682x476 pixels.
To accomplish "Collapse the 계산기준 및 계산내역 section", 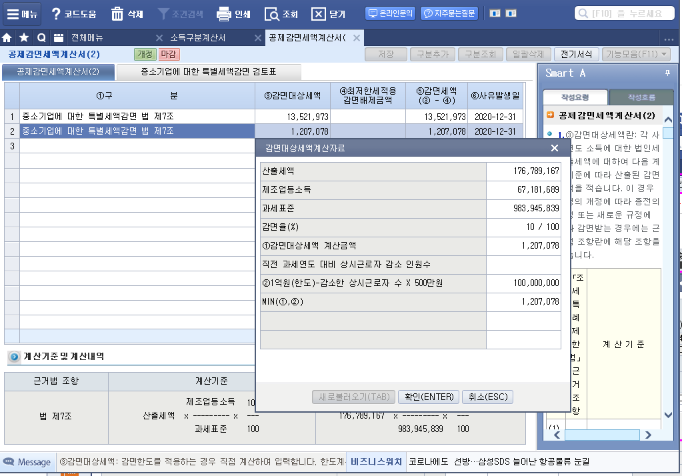I will tap(14, 357).
